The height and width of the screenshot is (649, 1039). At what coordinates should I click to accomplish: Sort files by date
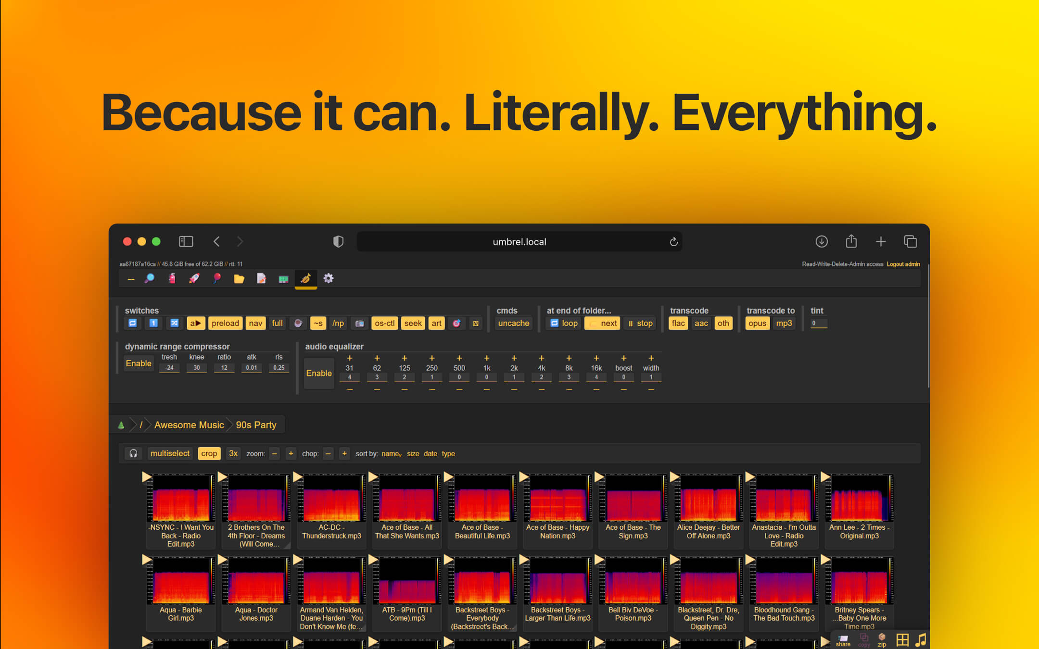(430, 453)
